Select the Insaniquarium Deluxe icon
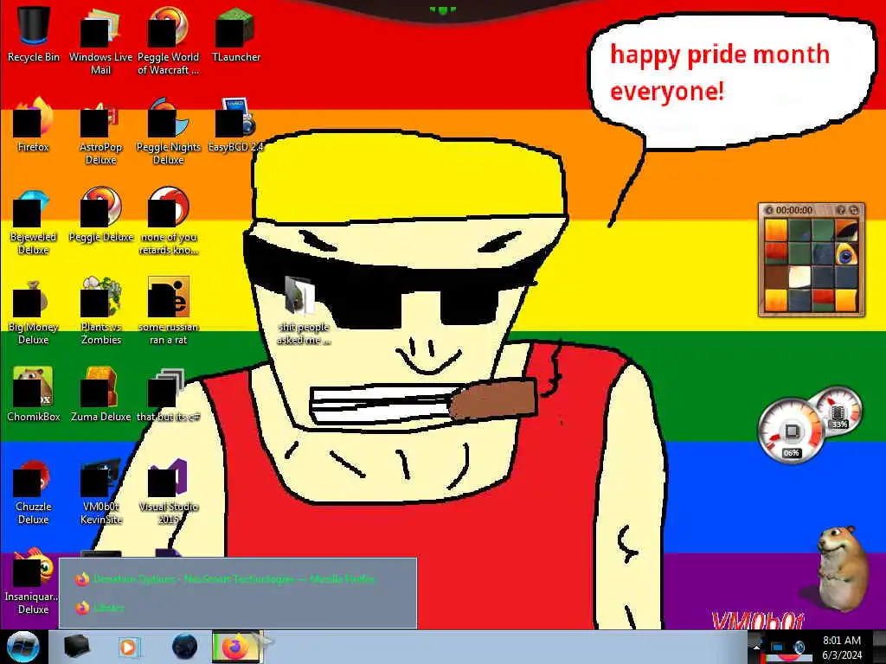 coord(34,580)
